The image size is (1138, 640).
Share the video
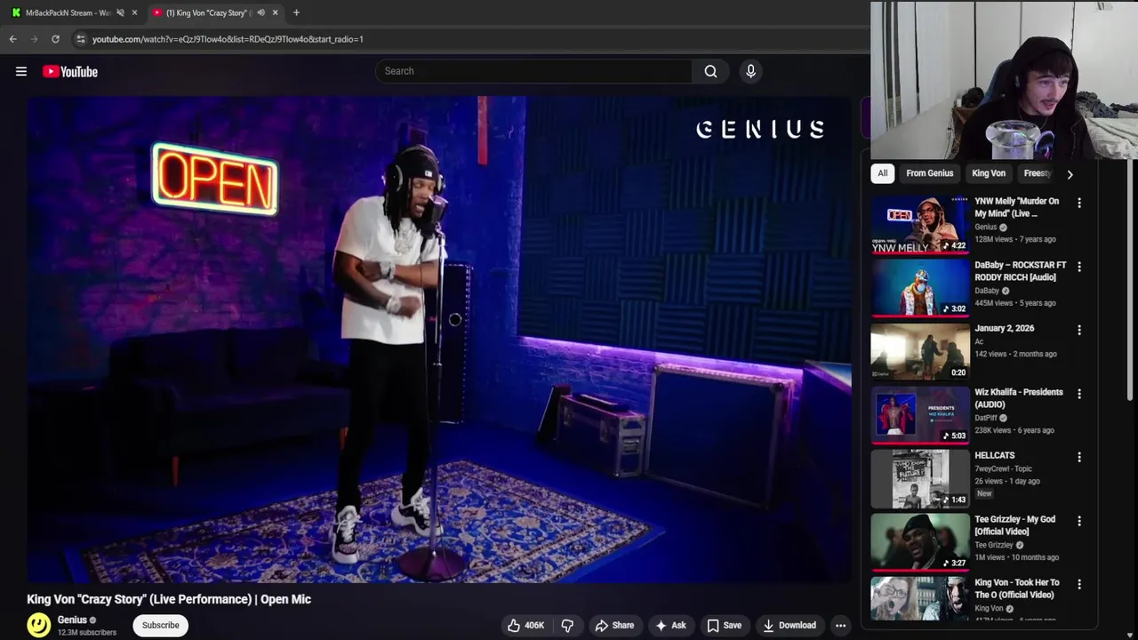pyautogui.click(x=614, y=625)
